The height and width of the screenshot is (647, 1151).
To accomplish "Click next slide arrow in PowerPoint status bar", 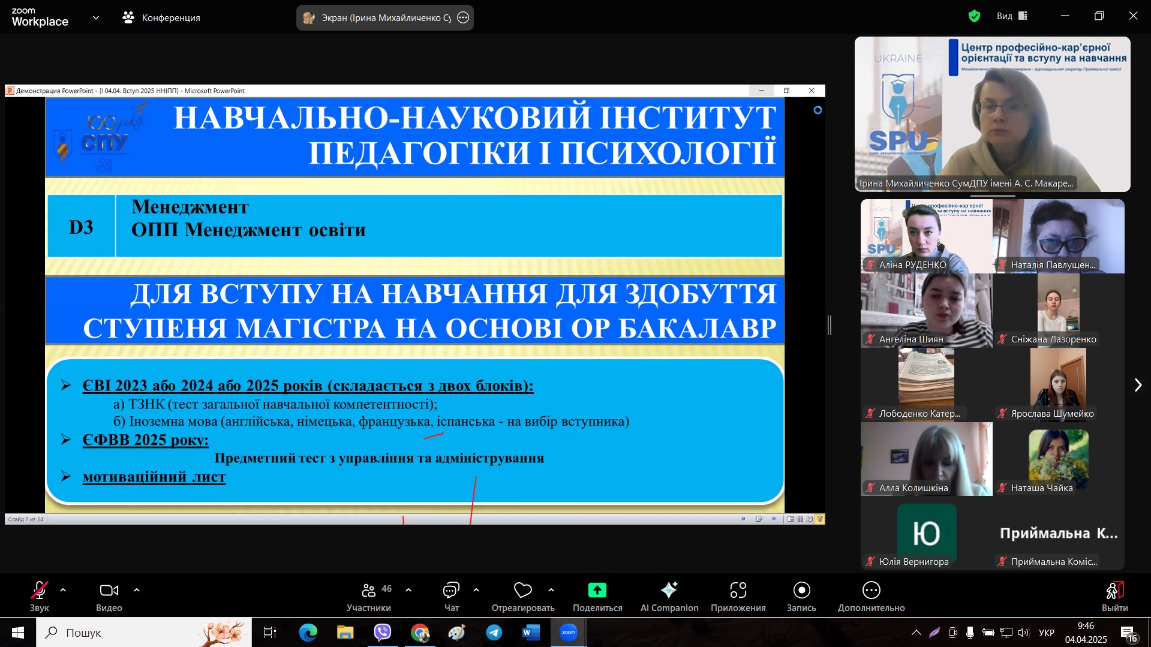I will 774,519.
